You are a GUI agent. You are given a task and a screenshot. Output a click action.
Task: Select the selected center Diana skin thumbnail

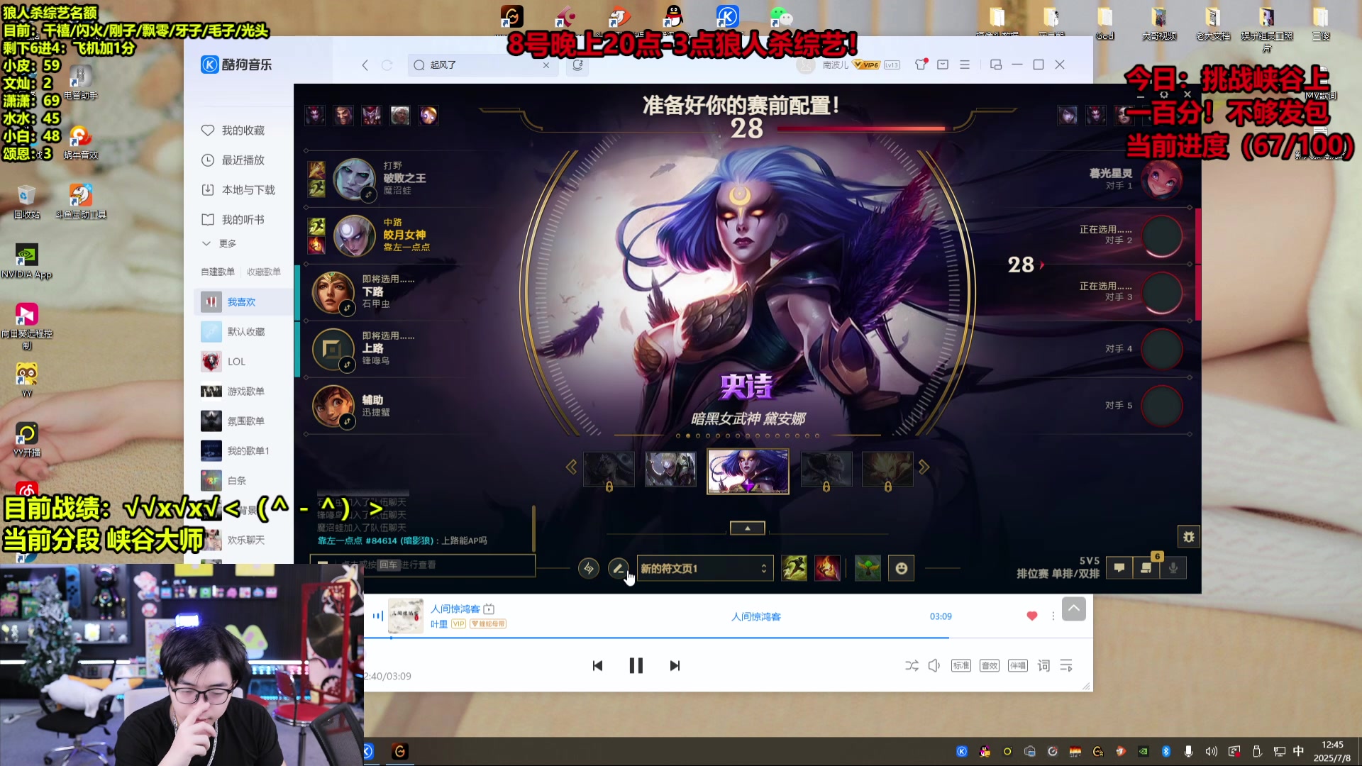(748, 471)
